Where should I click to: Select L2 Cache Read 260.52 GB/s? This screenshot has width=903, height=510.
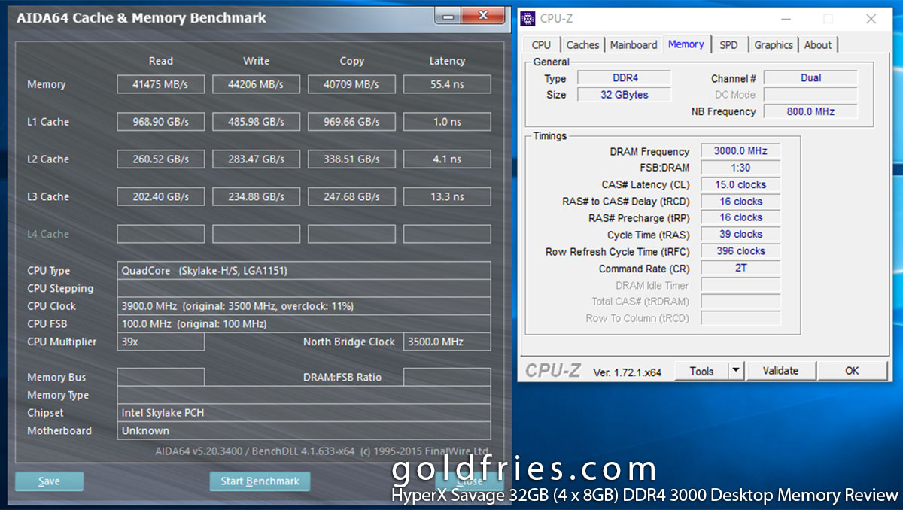[160, 159]
